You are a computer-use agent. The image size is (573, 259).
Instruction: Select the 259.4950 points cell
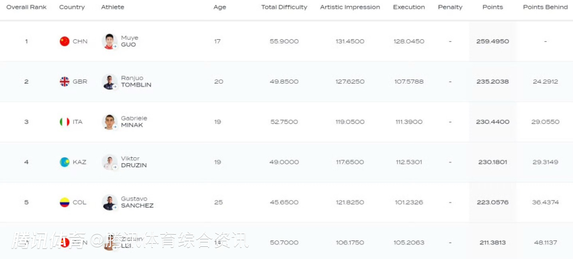point(492,41)
